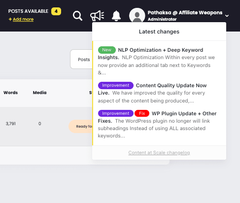Click Improvement badge beside the Fix tag
240x203 pixels.
click(116, 113)
